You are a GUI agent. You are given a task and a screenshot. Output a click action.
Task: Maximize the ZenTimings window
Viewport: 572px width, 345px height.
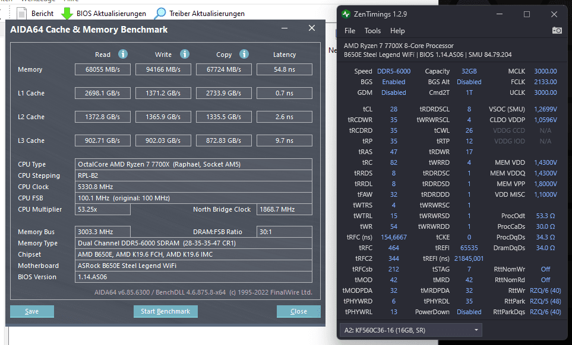point(527,14)
